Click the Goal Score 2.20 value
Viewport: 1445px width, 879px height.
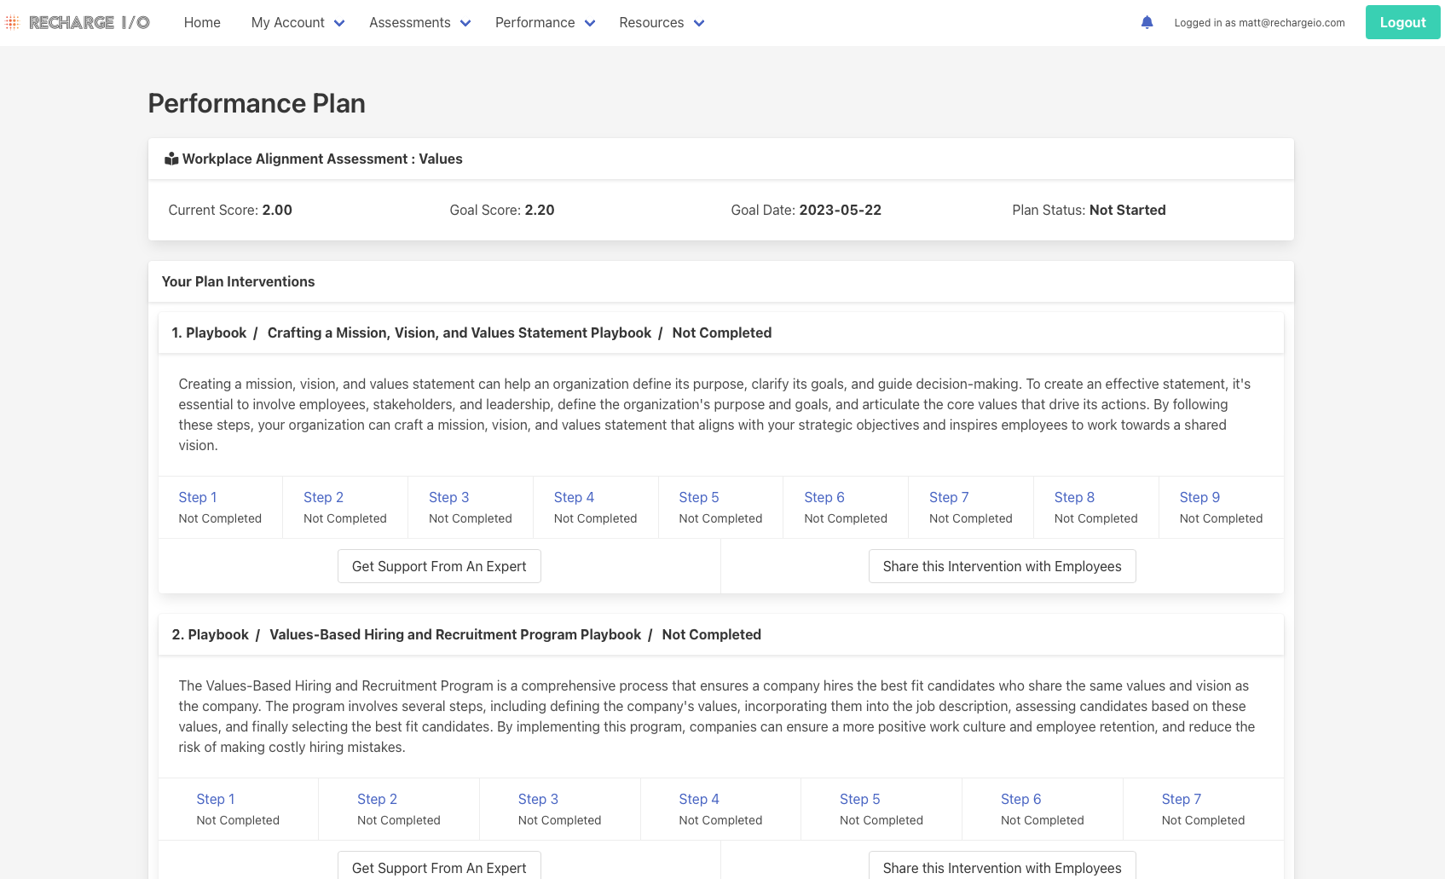(540, 210)
